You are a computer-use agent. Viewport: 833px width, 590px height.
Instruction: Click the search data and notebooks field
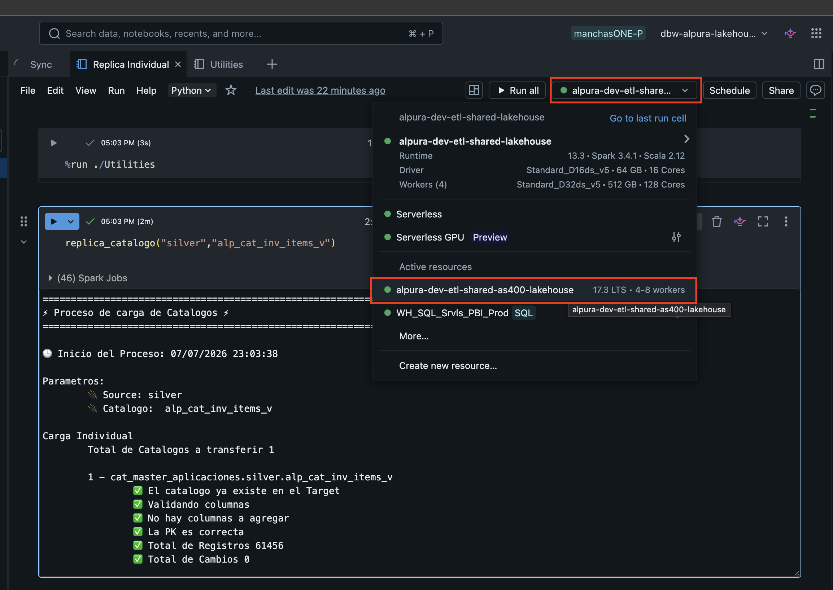click(241, 34)
